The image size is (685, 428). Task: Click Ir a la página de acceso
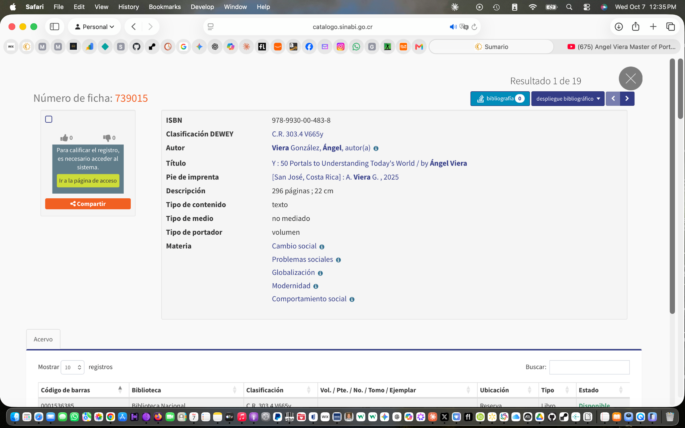[88, 181]
